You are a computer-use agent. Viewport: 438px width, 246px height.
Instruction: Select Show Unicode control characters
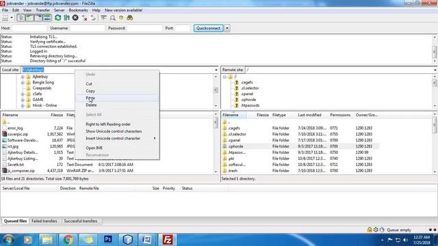pos(117,131)
